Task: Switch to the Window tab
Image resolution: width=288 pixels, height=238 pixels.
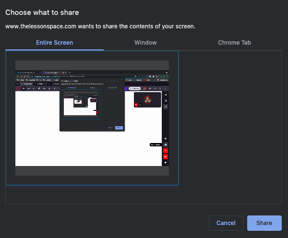Action: click(x=145, y=43)
